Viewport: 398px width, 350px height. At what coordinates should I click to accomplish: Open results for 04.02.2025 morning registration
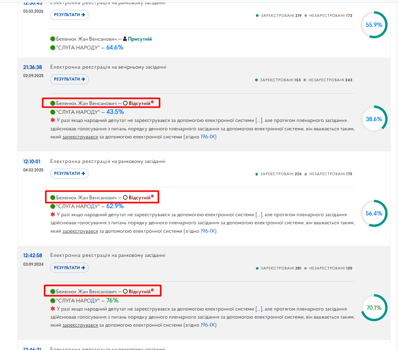(x=69, y=174)
